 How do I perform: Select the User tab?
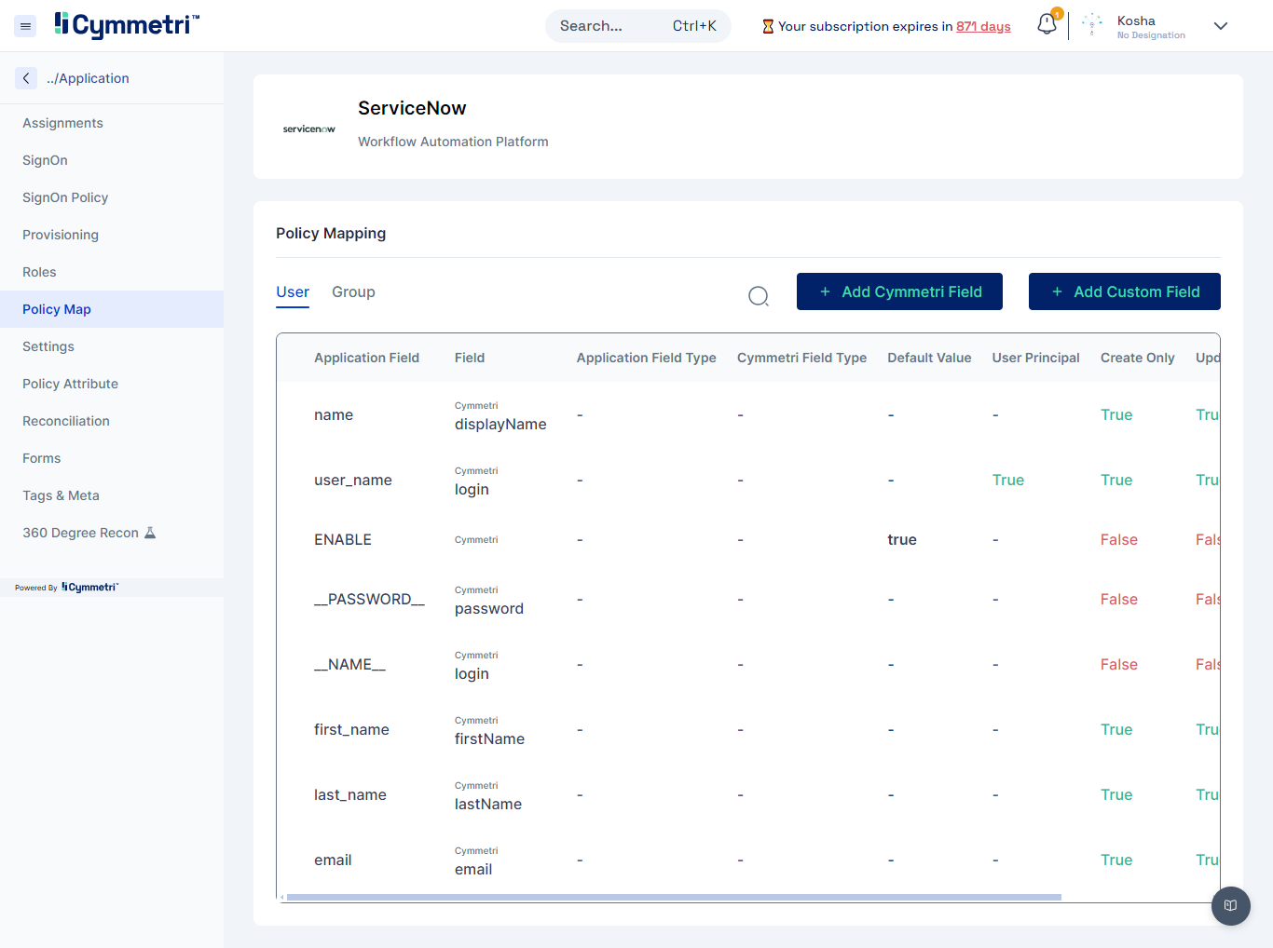[292, 291]
